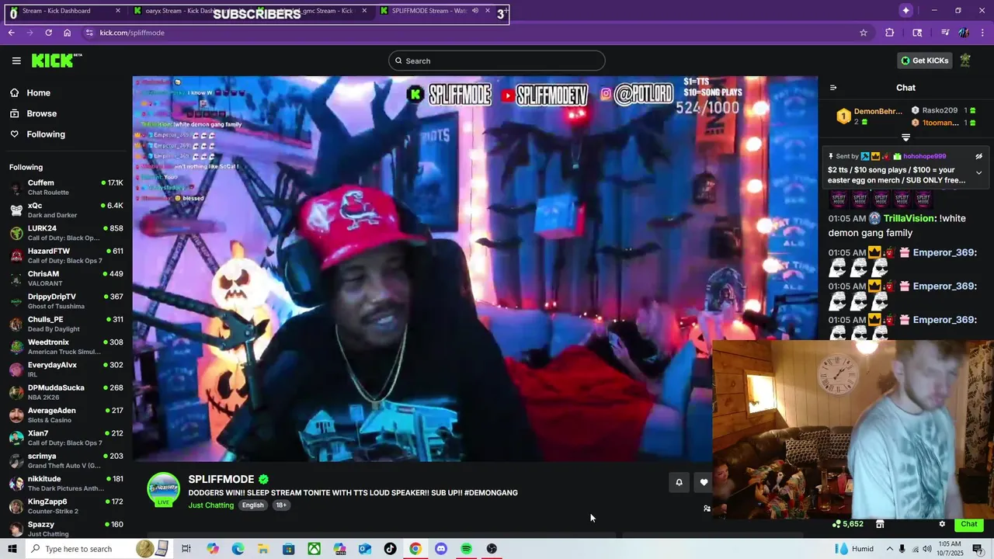Viewport: 994px width, 559px height.
Task: Open EverydayAlvx channel in sidebar
Action: click(66, 370)
